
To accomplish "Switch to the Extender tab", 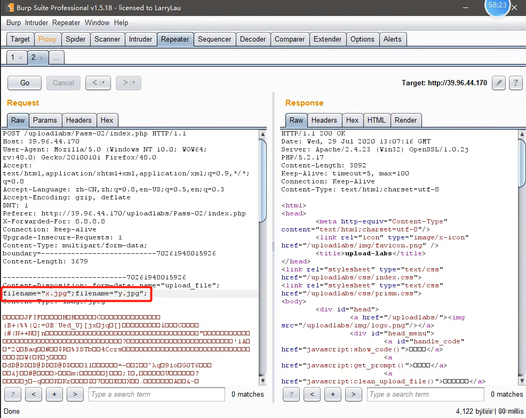I will tap(328, 39).
